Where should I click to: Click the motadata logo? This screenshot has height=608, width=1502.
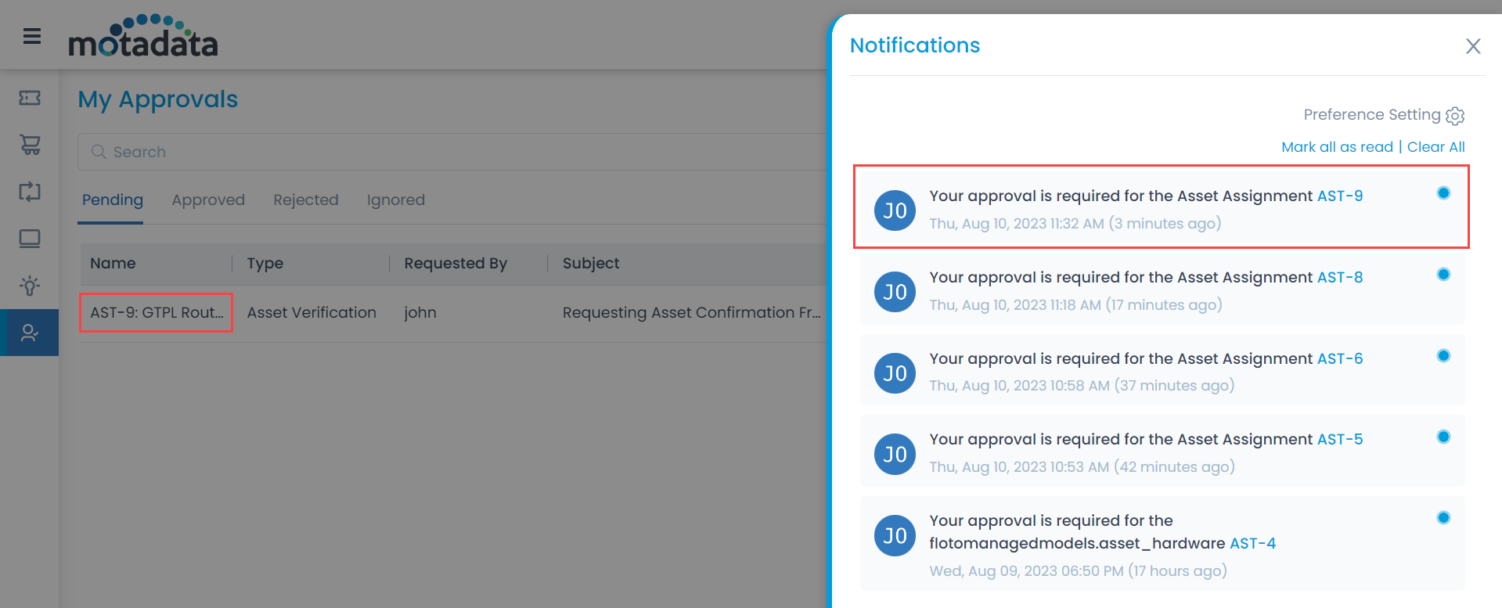click(142, 37)
